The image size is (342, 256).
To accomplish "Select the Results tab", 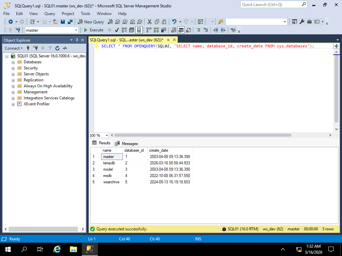I will tap(101, 143).
